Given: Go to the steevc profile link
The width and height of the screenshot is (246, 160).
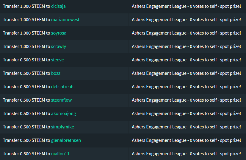Looking at the screenshot, I should pos(57,60).
